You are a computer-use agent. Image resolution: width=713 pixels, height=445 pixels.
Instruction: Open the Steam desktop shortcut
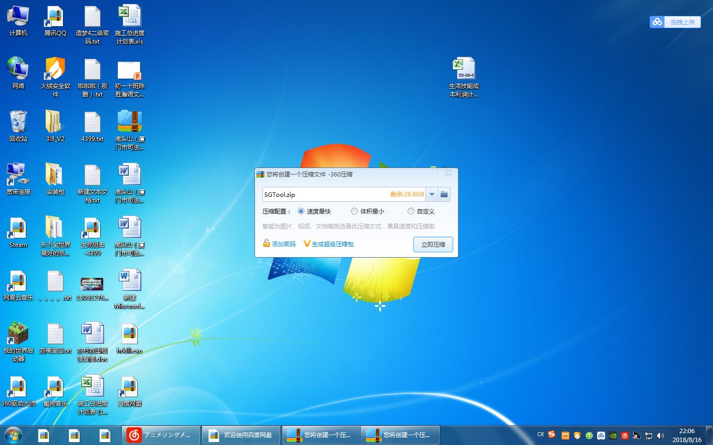[18, 229]
